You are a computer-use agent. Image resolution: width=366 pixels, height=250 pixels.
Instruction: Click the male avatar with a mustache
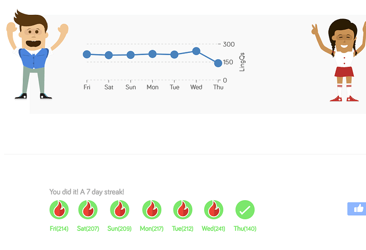(34, 55)
